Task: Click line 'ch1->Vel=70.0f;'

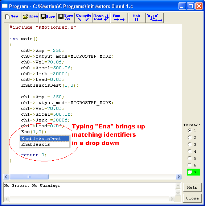Action: [42, 108]
